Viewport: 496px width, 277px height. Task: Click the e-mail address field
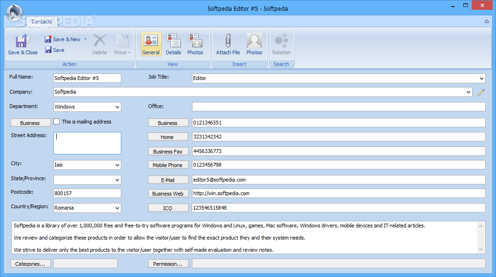tap(339, 180)
